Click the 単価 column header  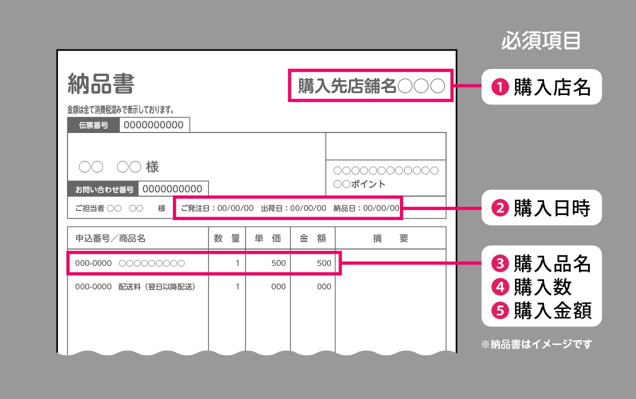(267, 238)
